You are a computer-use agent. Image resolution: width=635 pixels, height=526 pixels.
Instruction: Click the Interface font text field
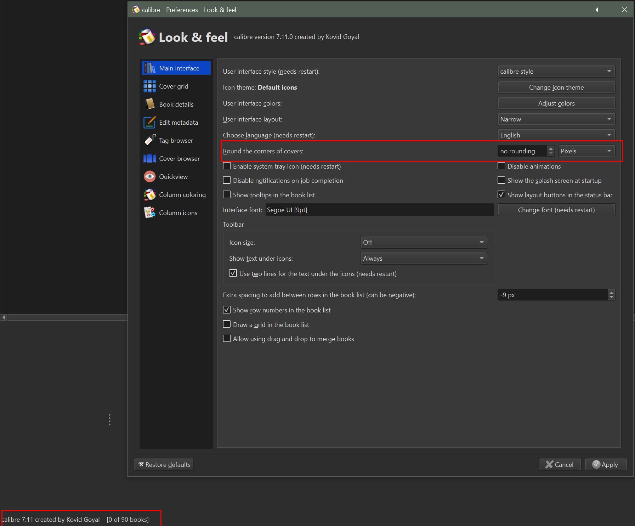point(380,210)
